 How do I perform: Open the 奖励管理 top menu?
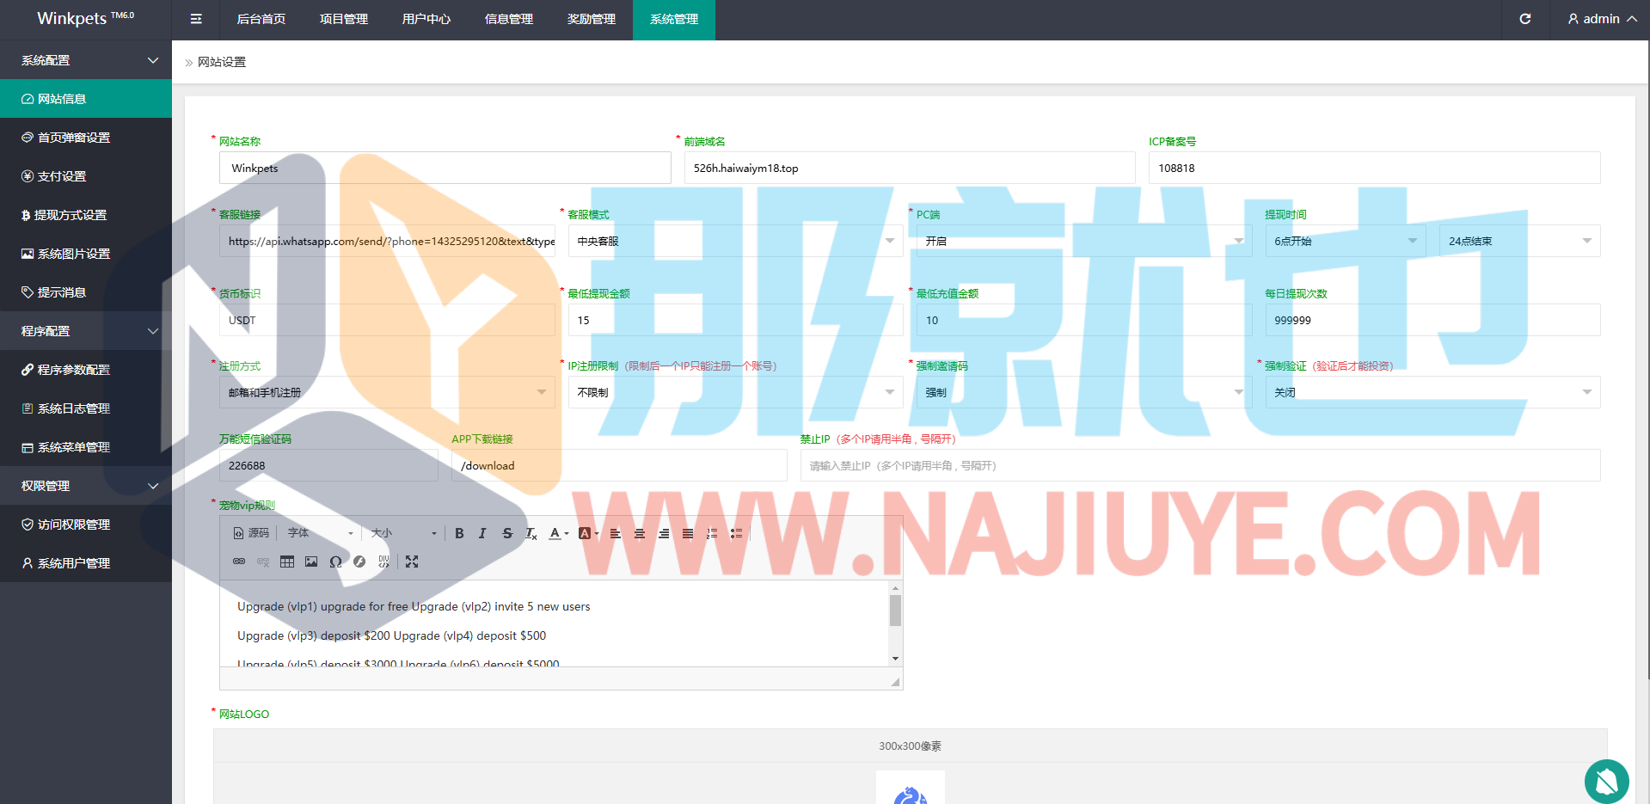click(592, 19)
